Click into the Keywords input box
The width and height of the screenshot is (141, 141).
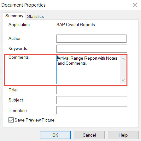pos(92,49)
